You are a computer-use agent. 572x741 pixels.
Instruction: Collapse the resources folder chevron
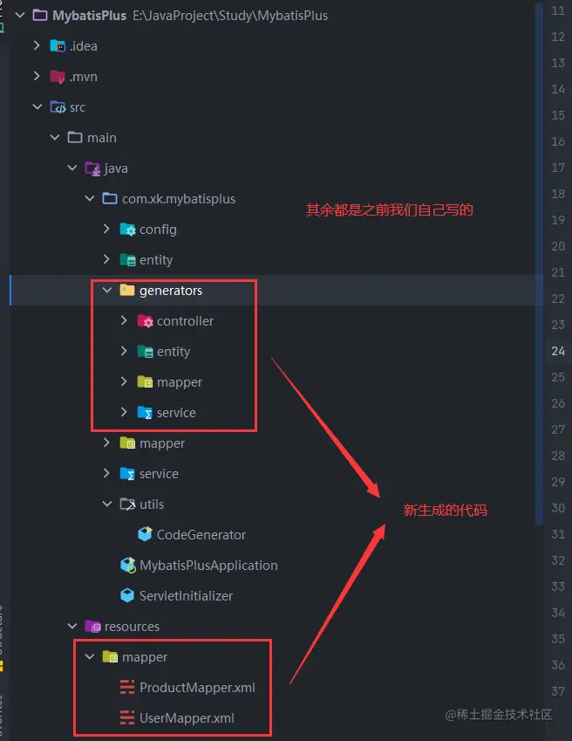tap(72, 626)
